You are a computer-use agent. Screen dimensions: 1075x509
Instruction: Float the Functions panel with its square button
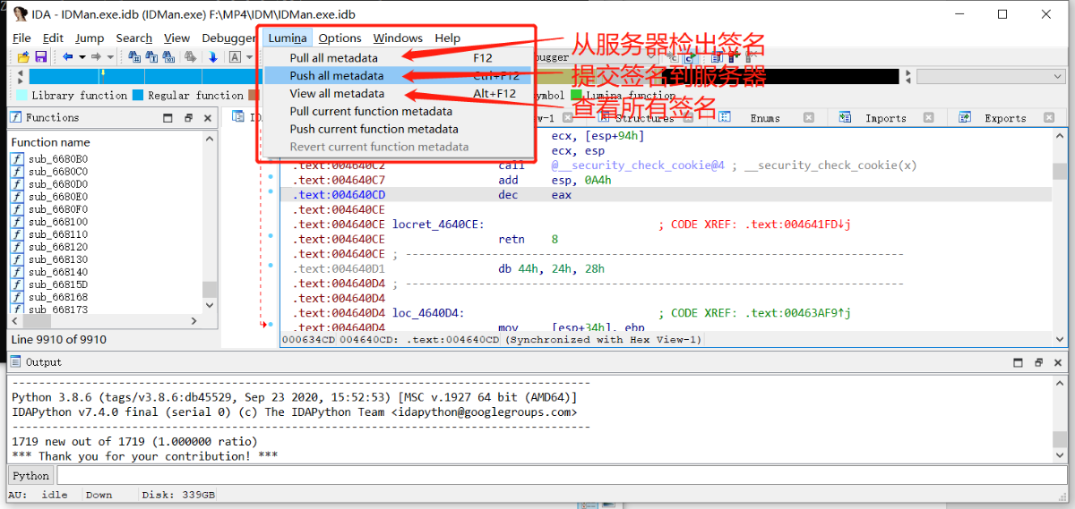(x=168, y=118)
